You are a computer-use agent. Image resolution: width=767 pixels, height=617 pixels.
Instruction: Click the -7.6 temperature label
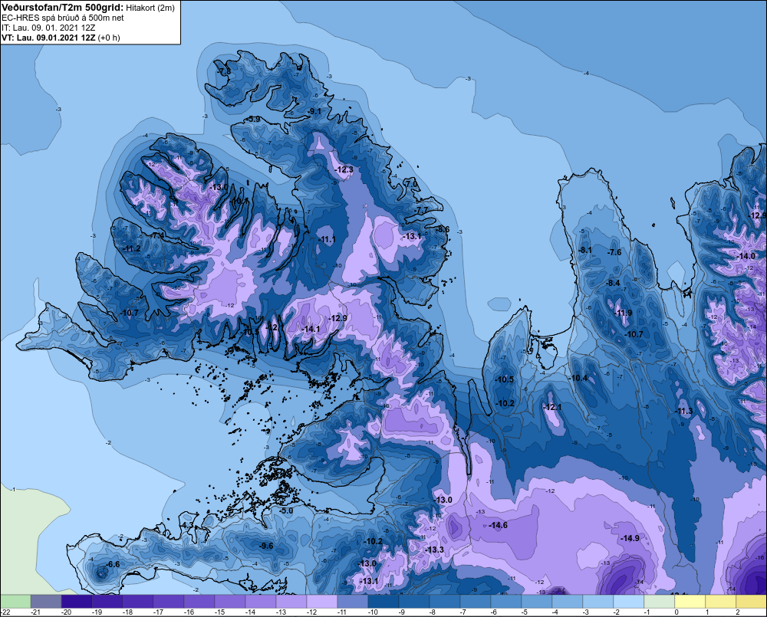(x=614, y=252)
